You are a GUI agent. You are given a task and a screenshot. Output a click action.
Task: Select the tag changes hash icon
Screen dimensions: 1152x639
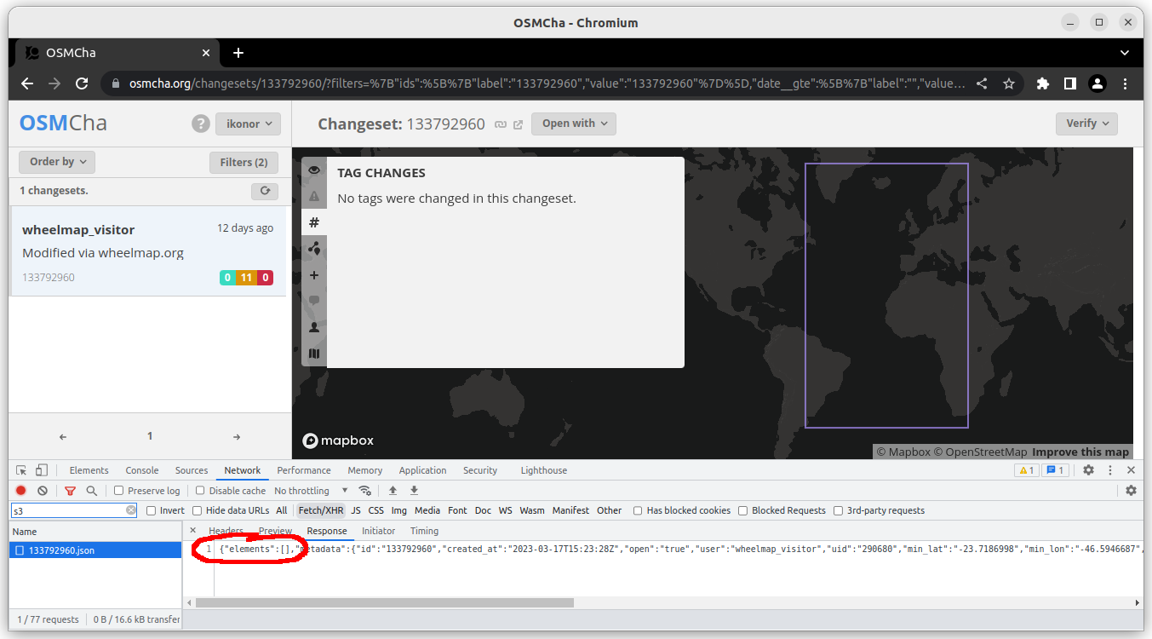(314, 222)
